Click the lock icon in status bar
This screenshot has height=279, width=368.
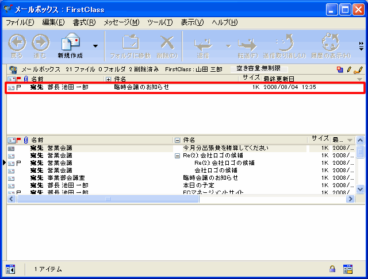pyautogui.click(x=332, y=269)
